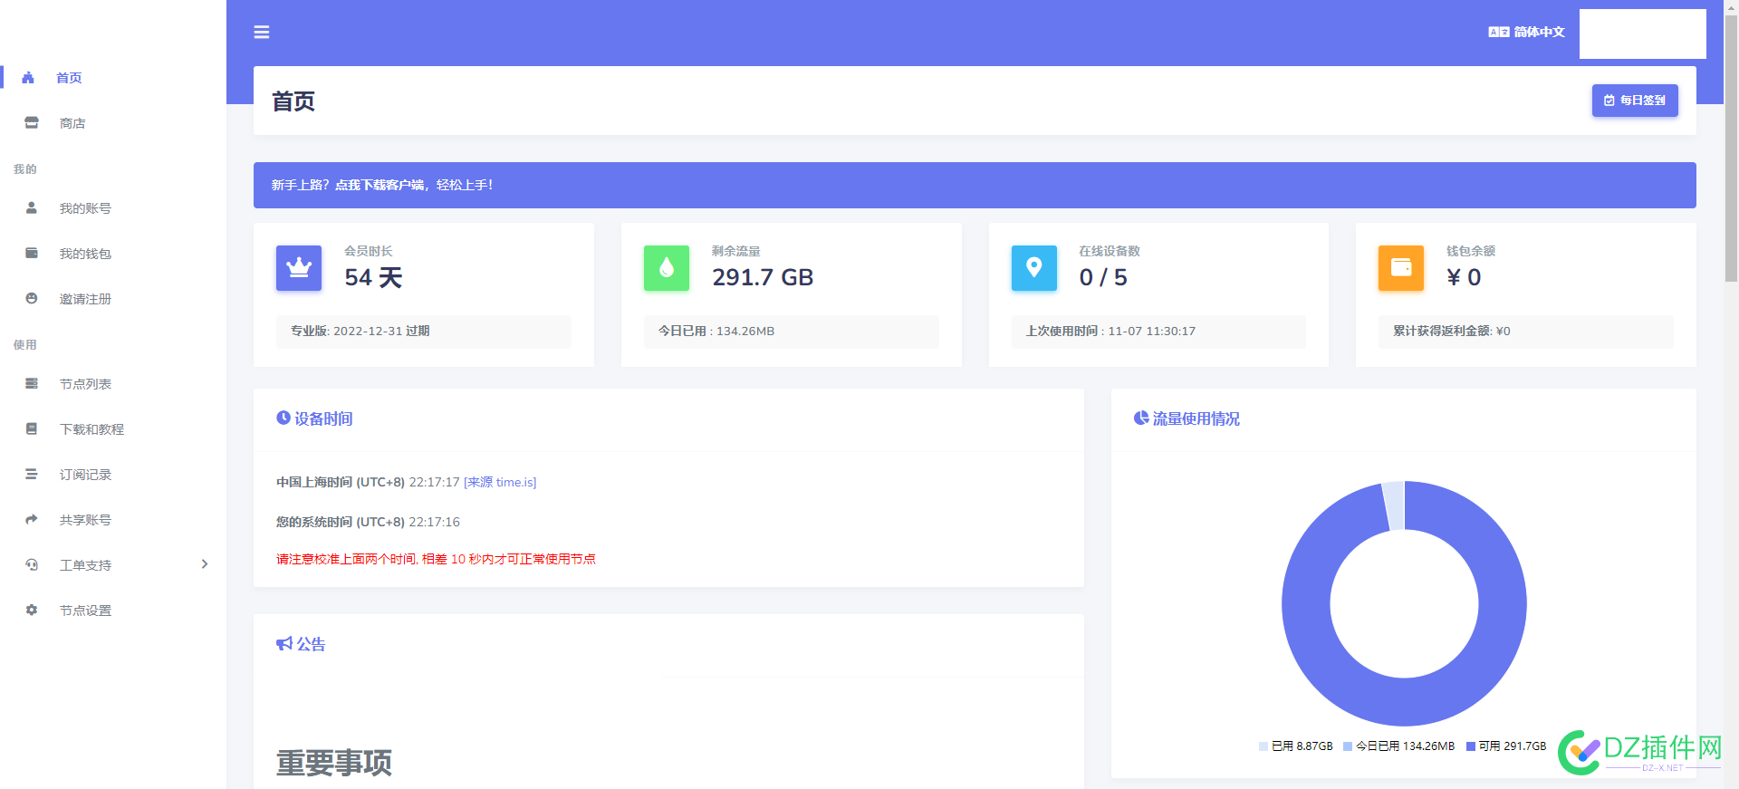Click the red time calibration warning text
The width and height of the screenshot is (1739, 789).
436,559
